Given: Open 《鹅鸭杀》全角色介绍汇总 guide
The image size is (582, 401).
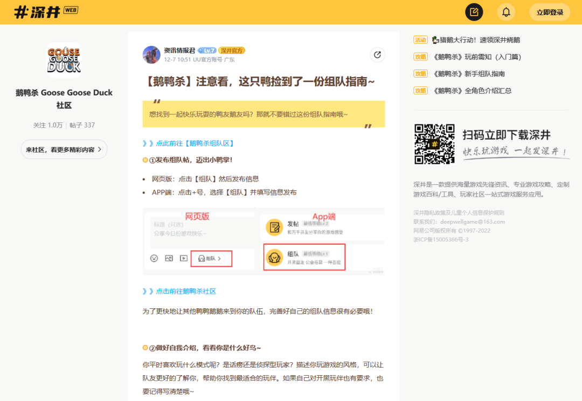Looking at the screenshot, I should point(473,91).
